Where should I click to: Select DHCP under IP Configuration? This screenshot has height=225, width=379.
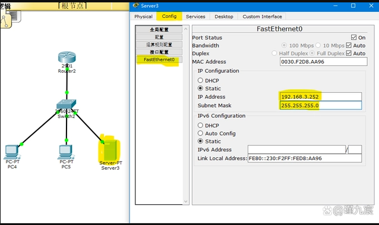tap(200, 80)
